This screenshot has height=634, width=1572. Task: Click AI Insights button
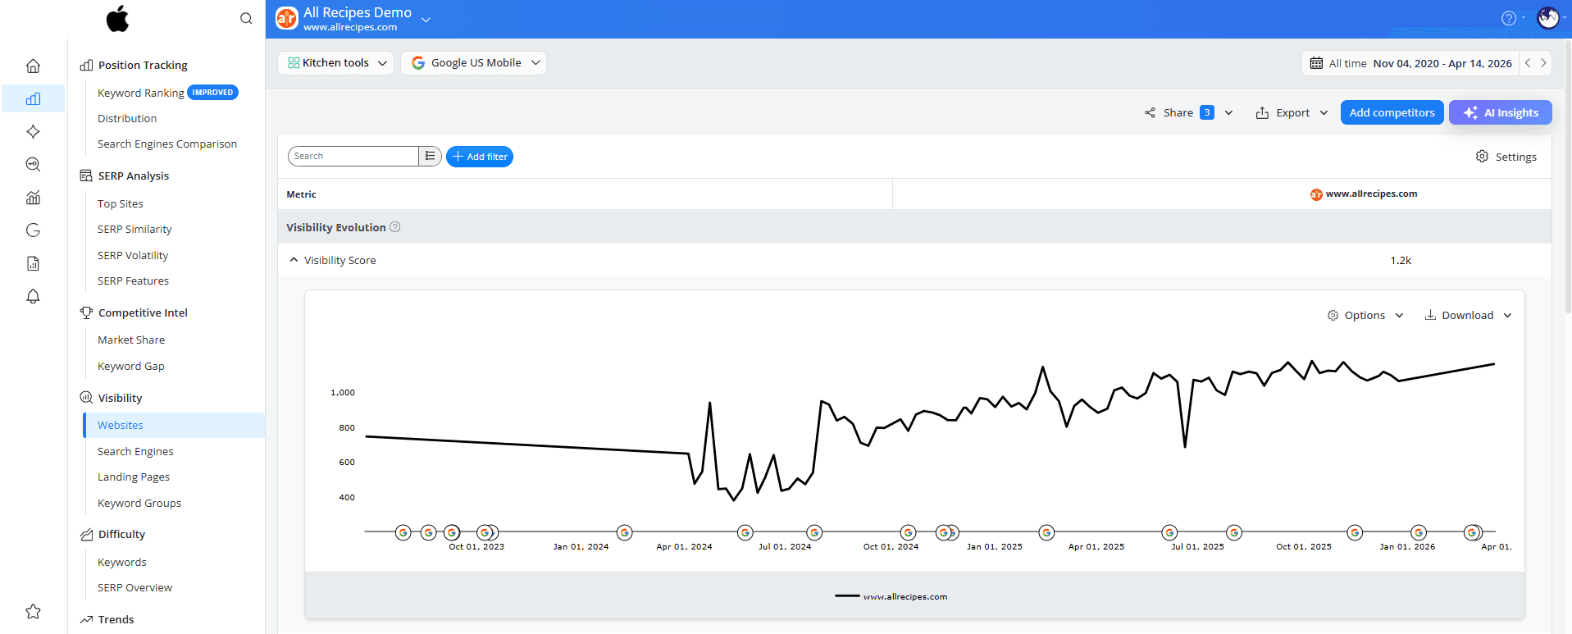[1500, 112]
